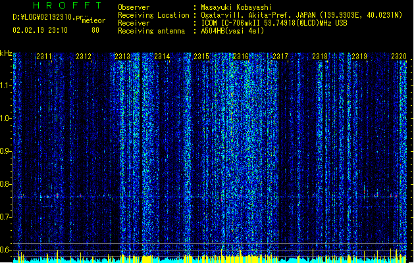Screen dimensions: 414x263
Task: Click the meteor count value 80
Action: tap(95, 30)
